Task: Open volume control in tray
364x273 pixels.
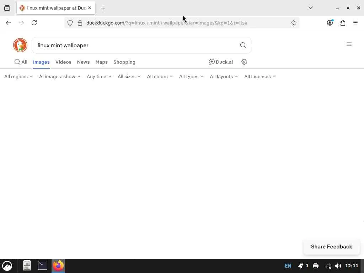Action: [x=338, y=266]
